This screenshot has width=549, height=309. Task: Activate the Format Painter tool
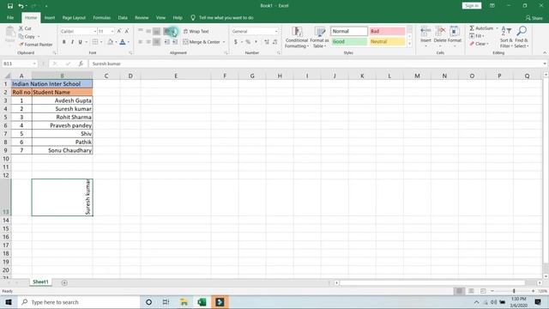pyautogui.click(x=35, y=45)
